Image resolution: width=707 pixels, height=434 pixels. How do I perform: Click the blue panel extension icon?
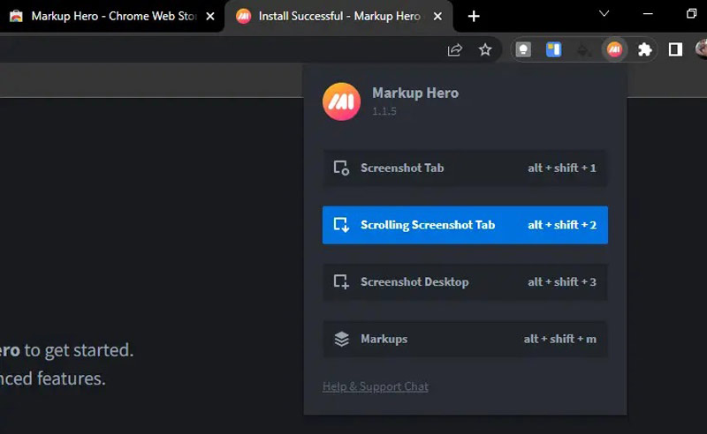coord(554,49)
